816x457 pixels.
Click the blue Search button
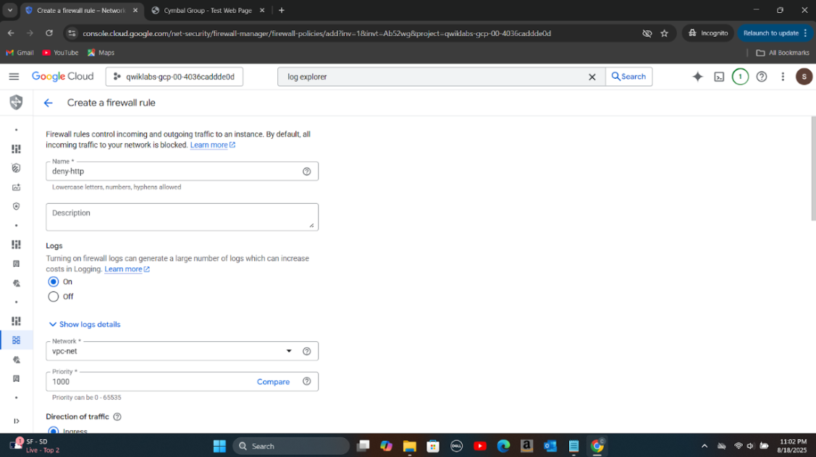[x=628, y=77]
